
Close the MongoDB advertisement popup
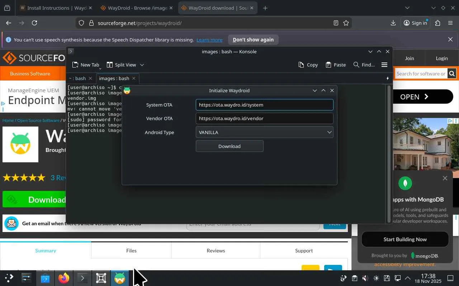[x=445, y=178]
